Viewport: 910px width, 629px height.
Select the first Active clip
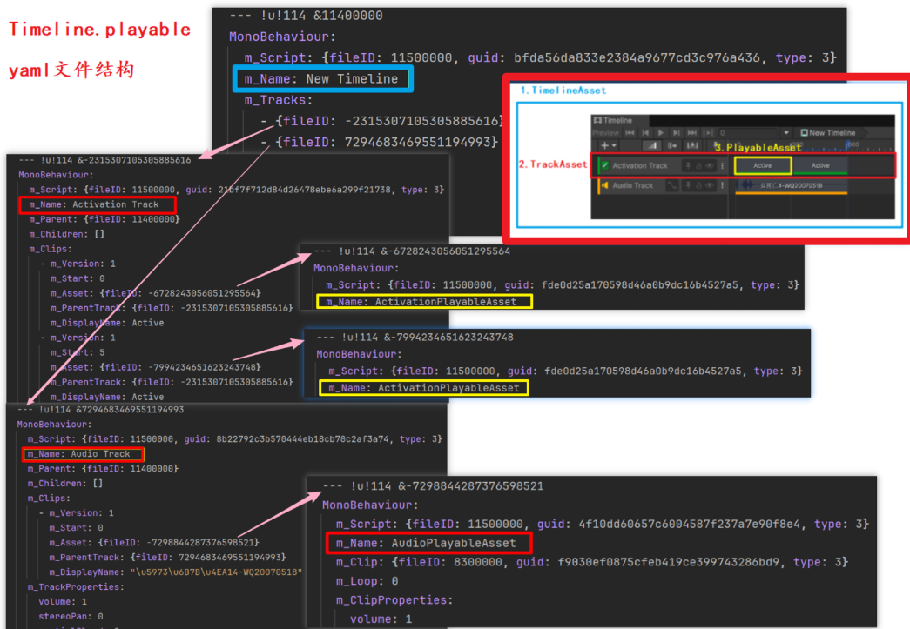[x=763, y=165]
